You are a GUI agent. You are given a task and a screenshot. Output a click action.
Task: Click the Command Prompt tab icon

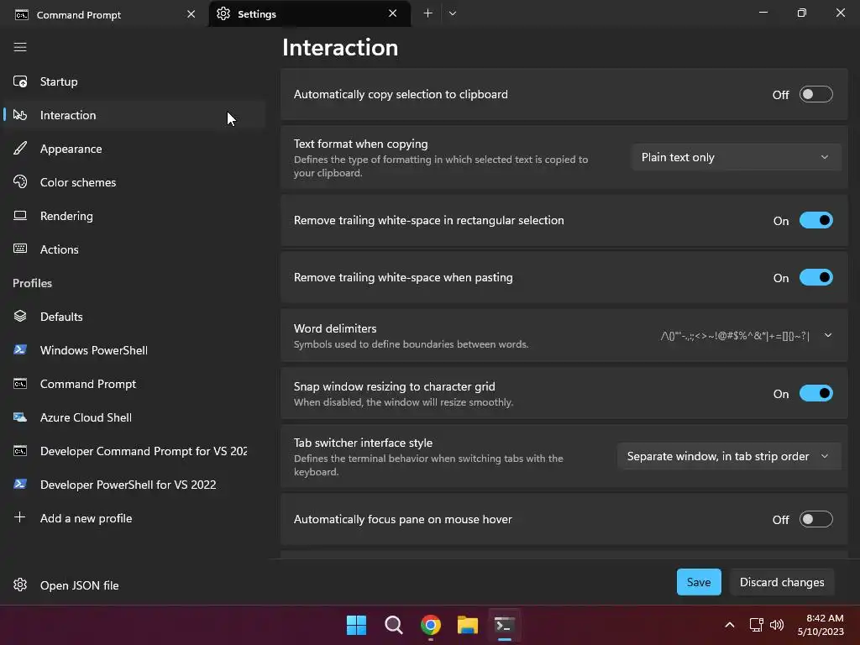coord(22,15)
